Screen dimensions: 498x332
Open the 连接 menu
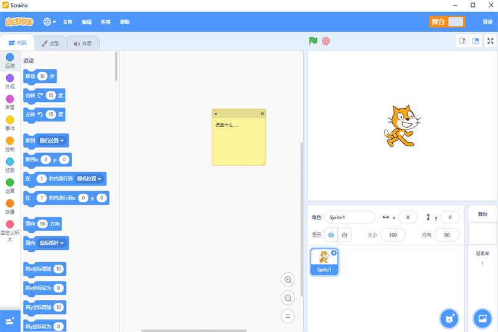point(105,22)
